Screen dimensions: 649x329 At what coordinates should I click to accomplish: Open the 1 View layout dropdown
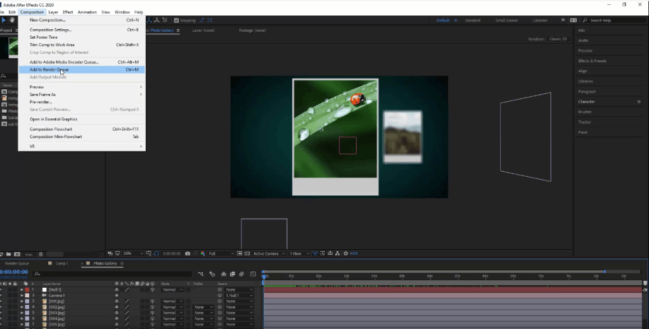point(299,254)
